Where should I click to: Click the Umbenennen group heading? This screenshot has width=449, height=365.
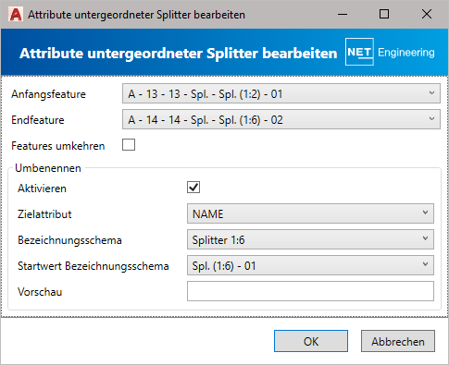(x=48, y=168)
